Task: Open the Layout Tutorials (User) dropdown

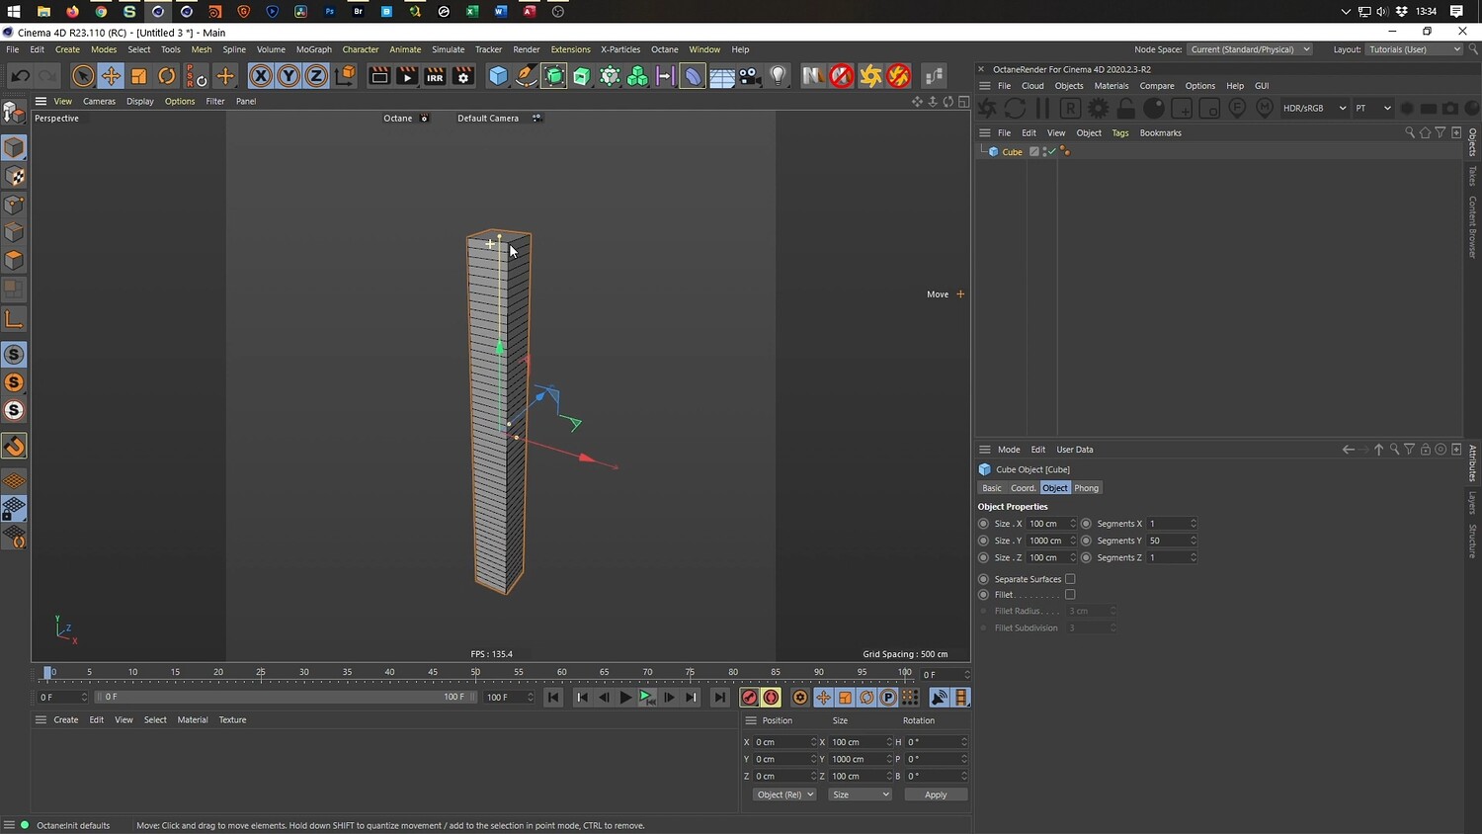Action: click(x=1414, y=49)
